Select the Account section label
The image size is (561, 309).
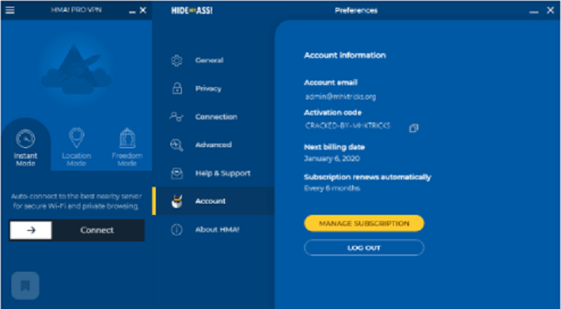[211, 201]
